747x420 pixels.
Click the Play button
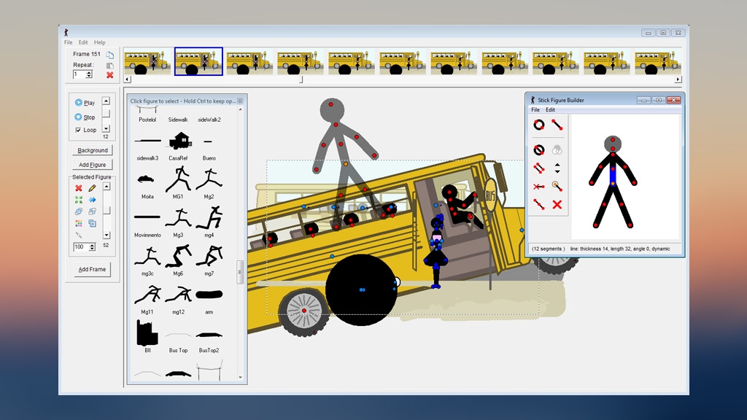pyautogui.click(x=85, y=102)
